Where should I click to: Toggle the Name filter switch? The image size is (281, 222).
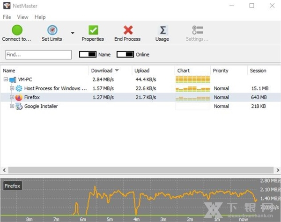pos(88,54)
